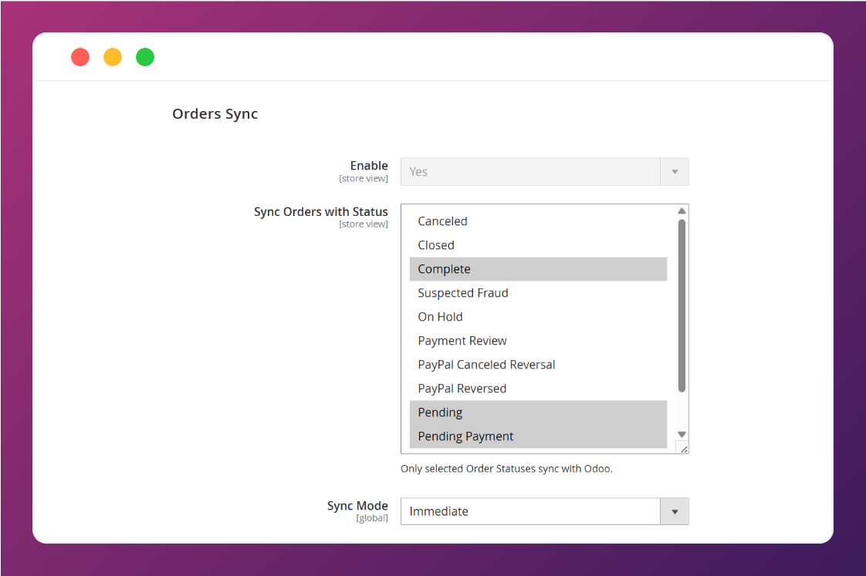This screenshot has width=866, height=576.
Task: Select Pending Payment status option
Action: 539,436
